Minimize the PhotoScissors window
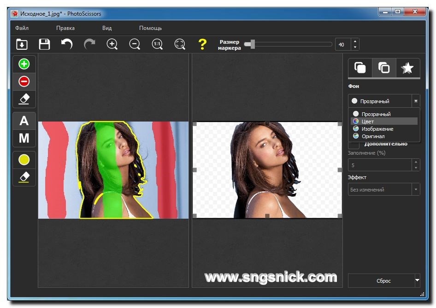The height and width of the screenshot is (308, 436). [x=385, y=12]
